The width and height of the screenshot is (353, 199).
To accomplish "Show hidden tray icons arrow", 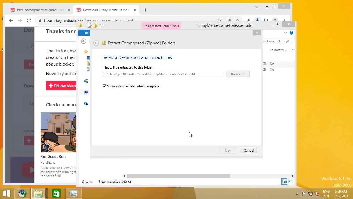I will (297, 194).
